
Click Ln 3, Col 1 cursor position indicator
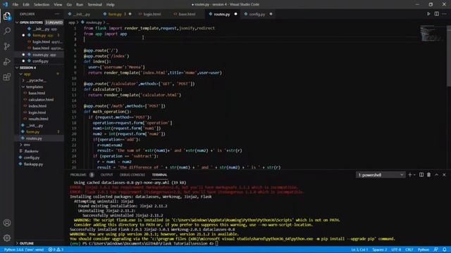[359, 250]
